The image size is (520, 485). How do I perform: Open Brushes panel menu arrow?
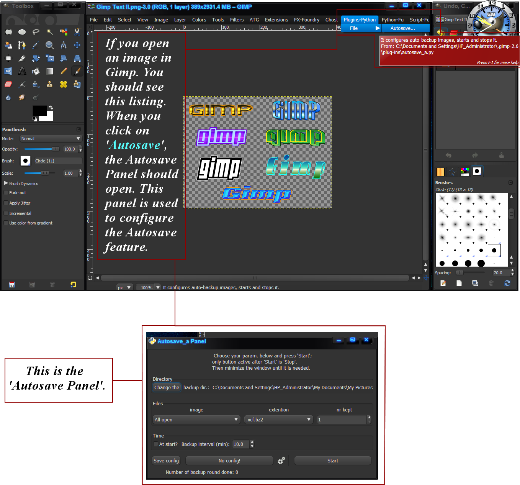(x=510, y=183)
